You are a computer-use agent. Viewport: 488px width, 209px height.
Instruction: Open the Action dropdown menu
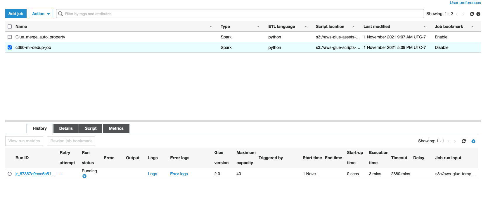tap(41, 14)
